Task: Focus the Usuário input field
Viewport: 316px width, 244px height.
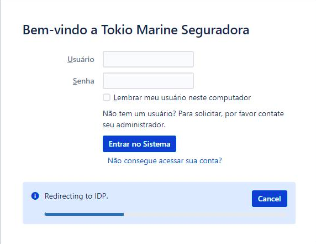Action: click(x=148, y=59)
